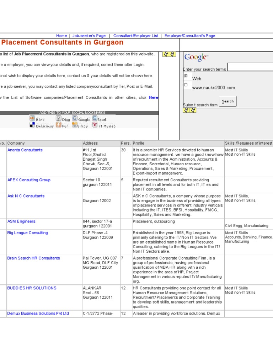Click the Blink bookmark icon

coord(32,119)
